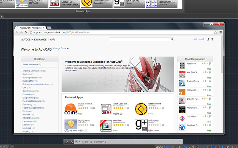Click the search magnifier icon on Exchange page
238x148 pixels.
pyautogui.click(x=172, y=39)
